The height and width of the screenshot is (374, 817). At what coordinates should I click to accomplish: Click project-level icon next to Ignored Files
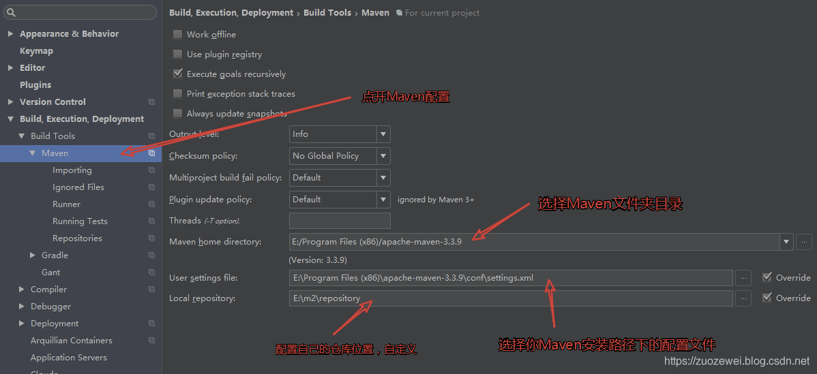[151, 187]
